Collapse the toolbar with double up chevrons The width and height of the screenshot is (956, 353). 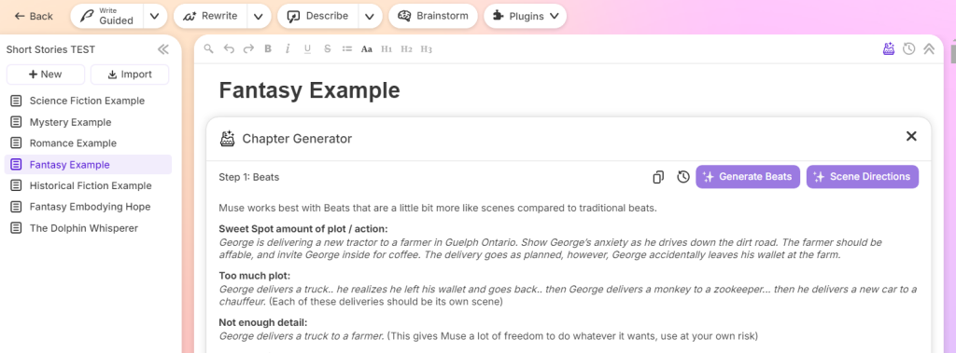coord(929,48)
